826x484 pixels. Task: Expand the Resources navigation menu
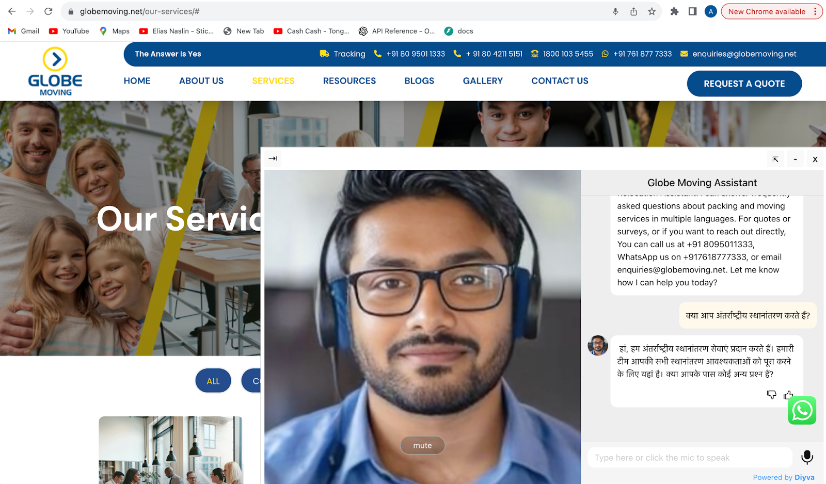(x=350, y=80)
